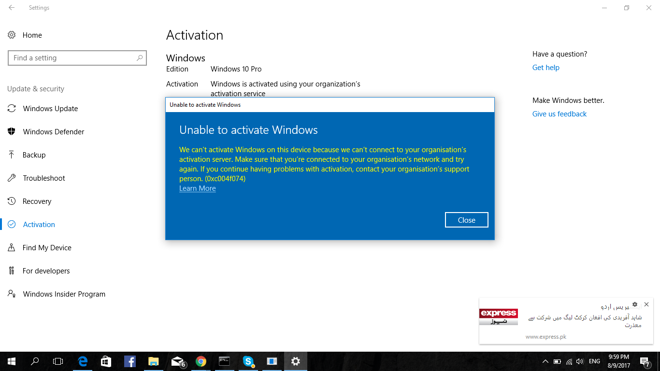Show hidden system tray icons

click(545, 361)
